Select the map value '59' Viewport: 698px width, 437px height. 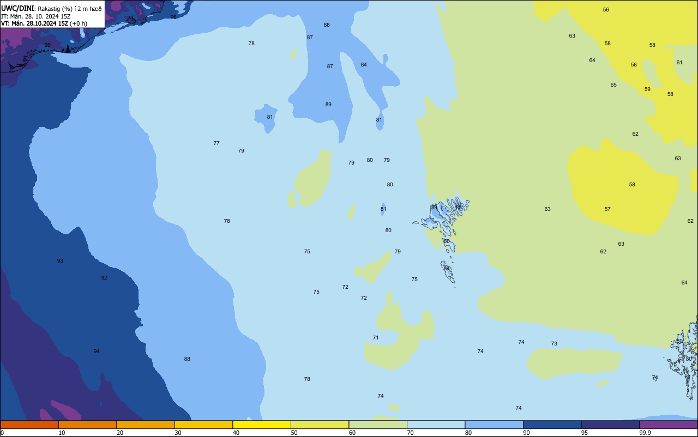click(x=647, y=89)
